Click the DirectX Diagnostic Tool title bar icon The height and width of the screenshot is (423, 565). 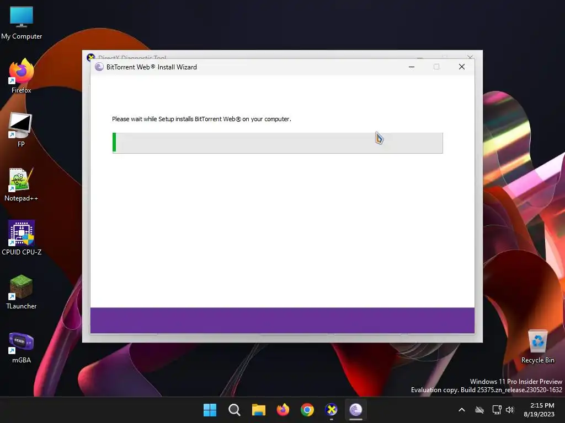click(x=91, y=57)
